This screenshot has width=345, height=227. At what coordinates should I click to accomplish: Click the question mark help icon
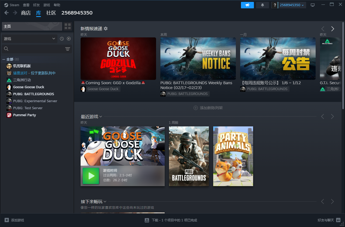click(x=275, y=5)
